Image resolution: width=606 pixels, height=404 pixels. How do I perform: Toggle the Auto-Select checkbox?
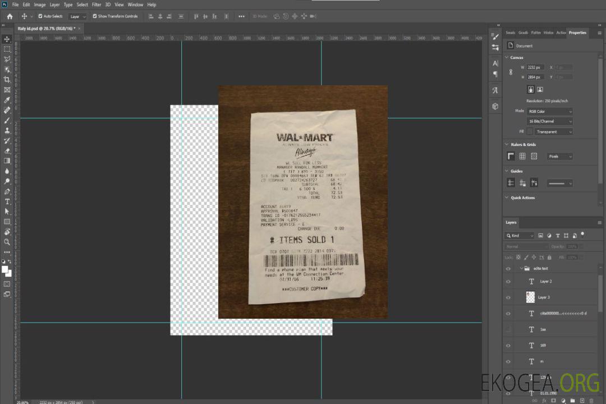[40, 16]
